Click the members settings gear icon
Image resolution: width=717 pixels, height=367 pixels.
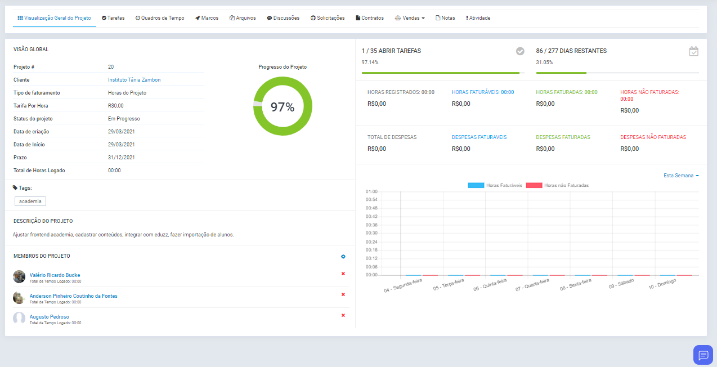point(343,257)
